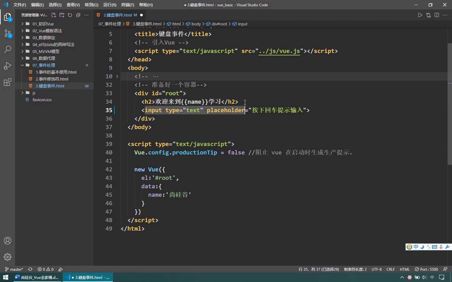The width and height of the screenshot is (452, 282).
Task: Select the 3.键盘事件.html editor tab
Action: [x=120, y=15]
